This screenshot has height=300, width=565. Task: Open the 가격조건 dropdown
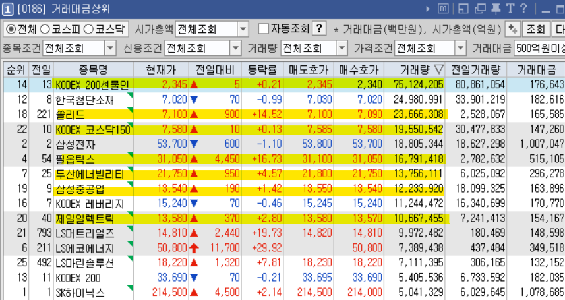[x=460, y=48]
